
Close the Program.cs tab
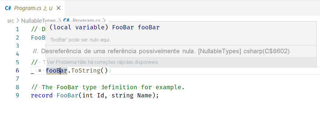pos(59,8)
